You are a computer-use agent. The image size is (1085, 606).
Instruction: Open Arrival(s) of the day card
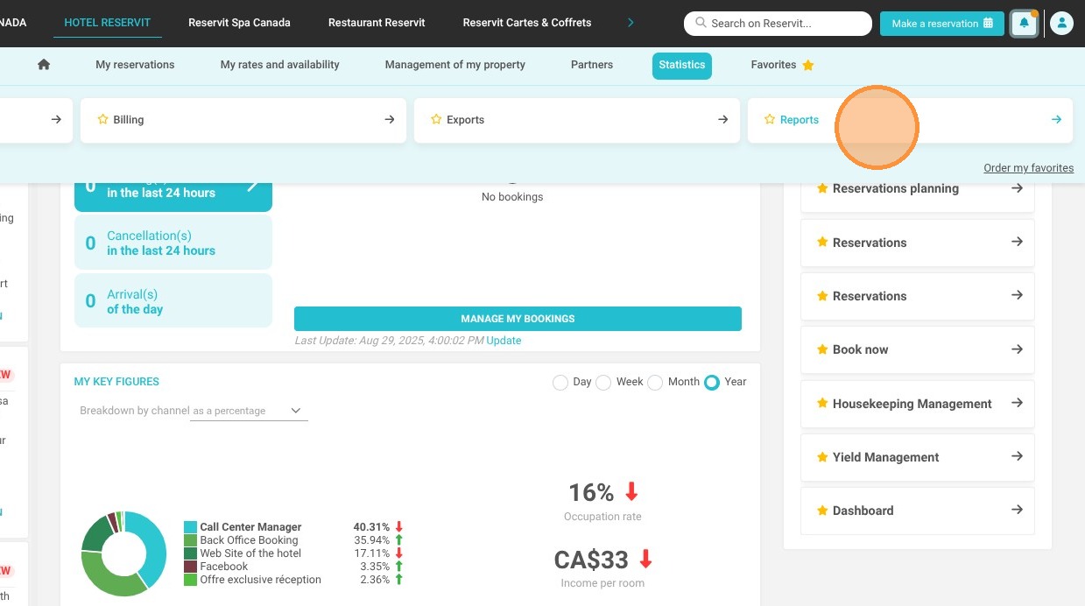(173, 301)
